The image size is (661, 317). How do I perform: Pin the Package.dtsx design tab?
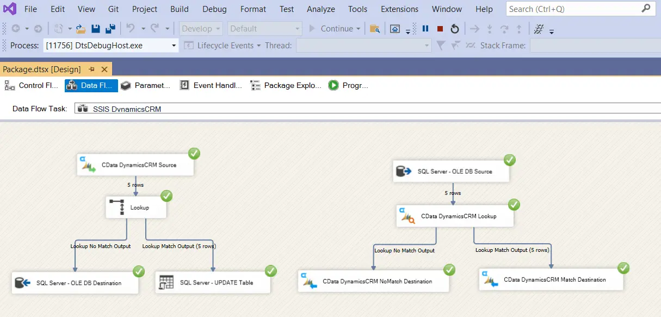tap(91, 69)
